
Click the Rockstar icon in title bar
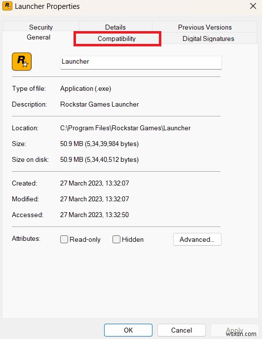tap(7, 6)
